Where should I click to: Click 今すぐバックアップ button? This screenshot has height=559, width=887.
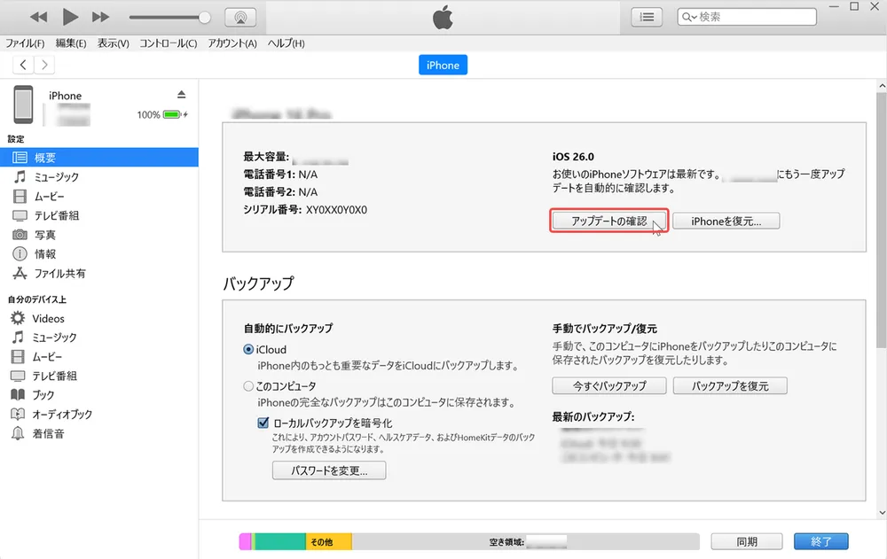[609, 385]
